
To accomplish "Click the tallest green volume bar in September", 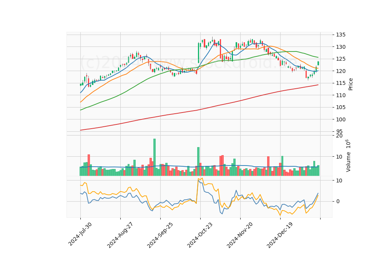I will (155, 157).
